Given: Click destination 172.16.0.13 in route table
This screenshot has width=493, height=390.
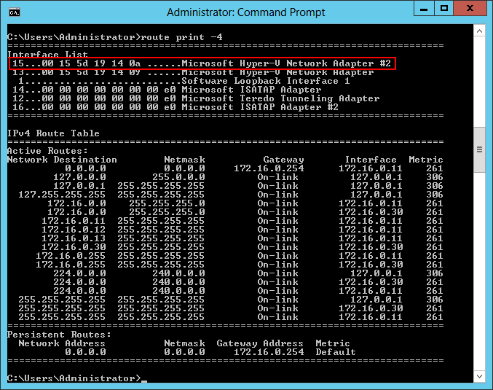Looking at the screenshot, I should (74, 238).
